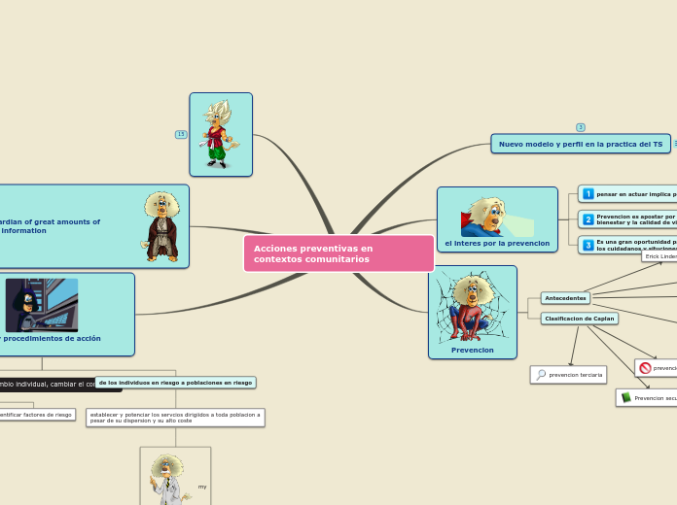Click the magnifier icon on 'prevencion terciaria'
This screenshot has height=505, width=677.
tap(541, 375)
